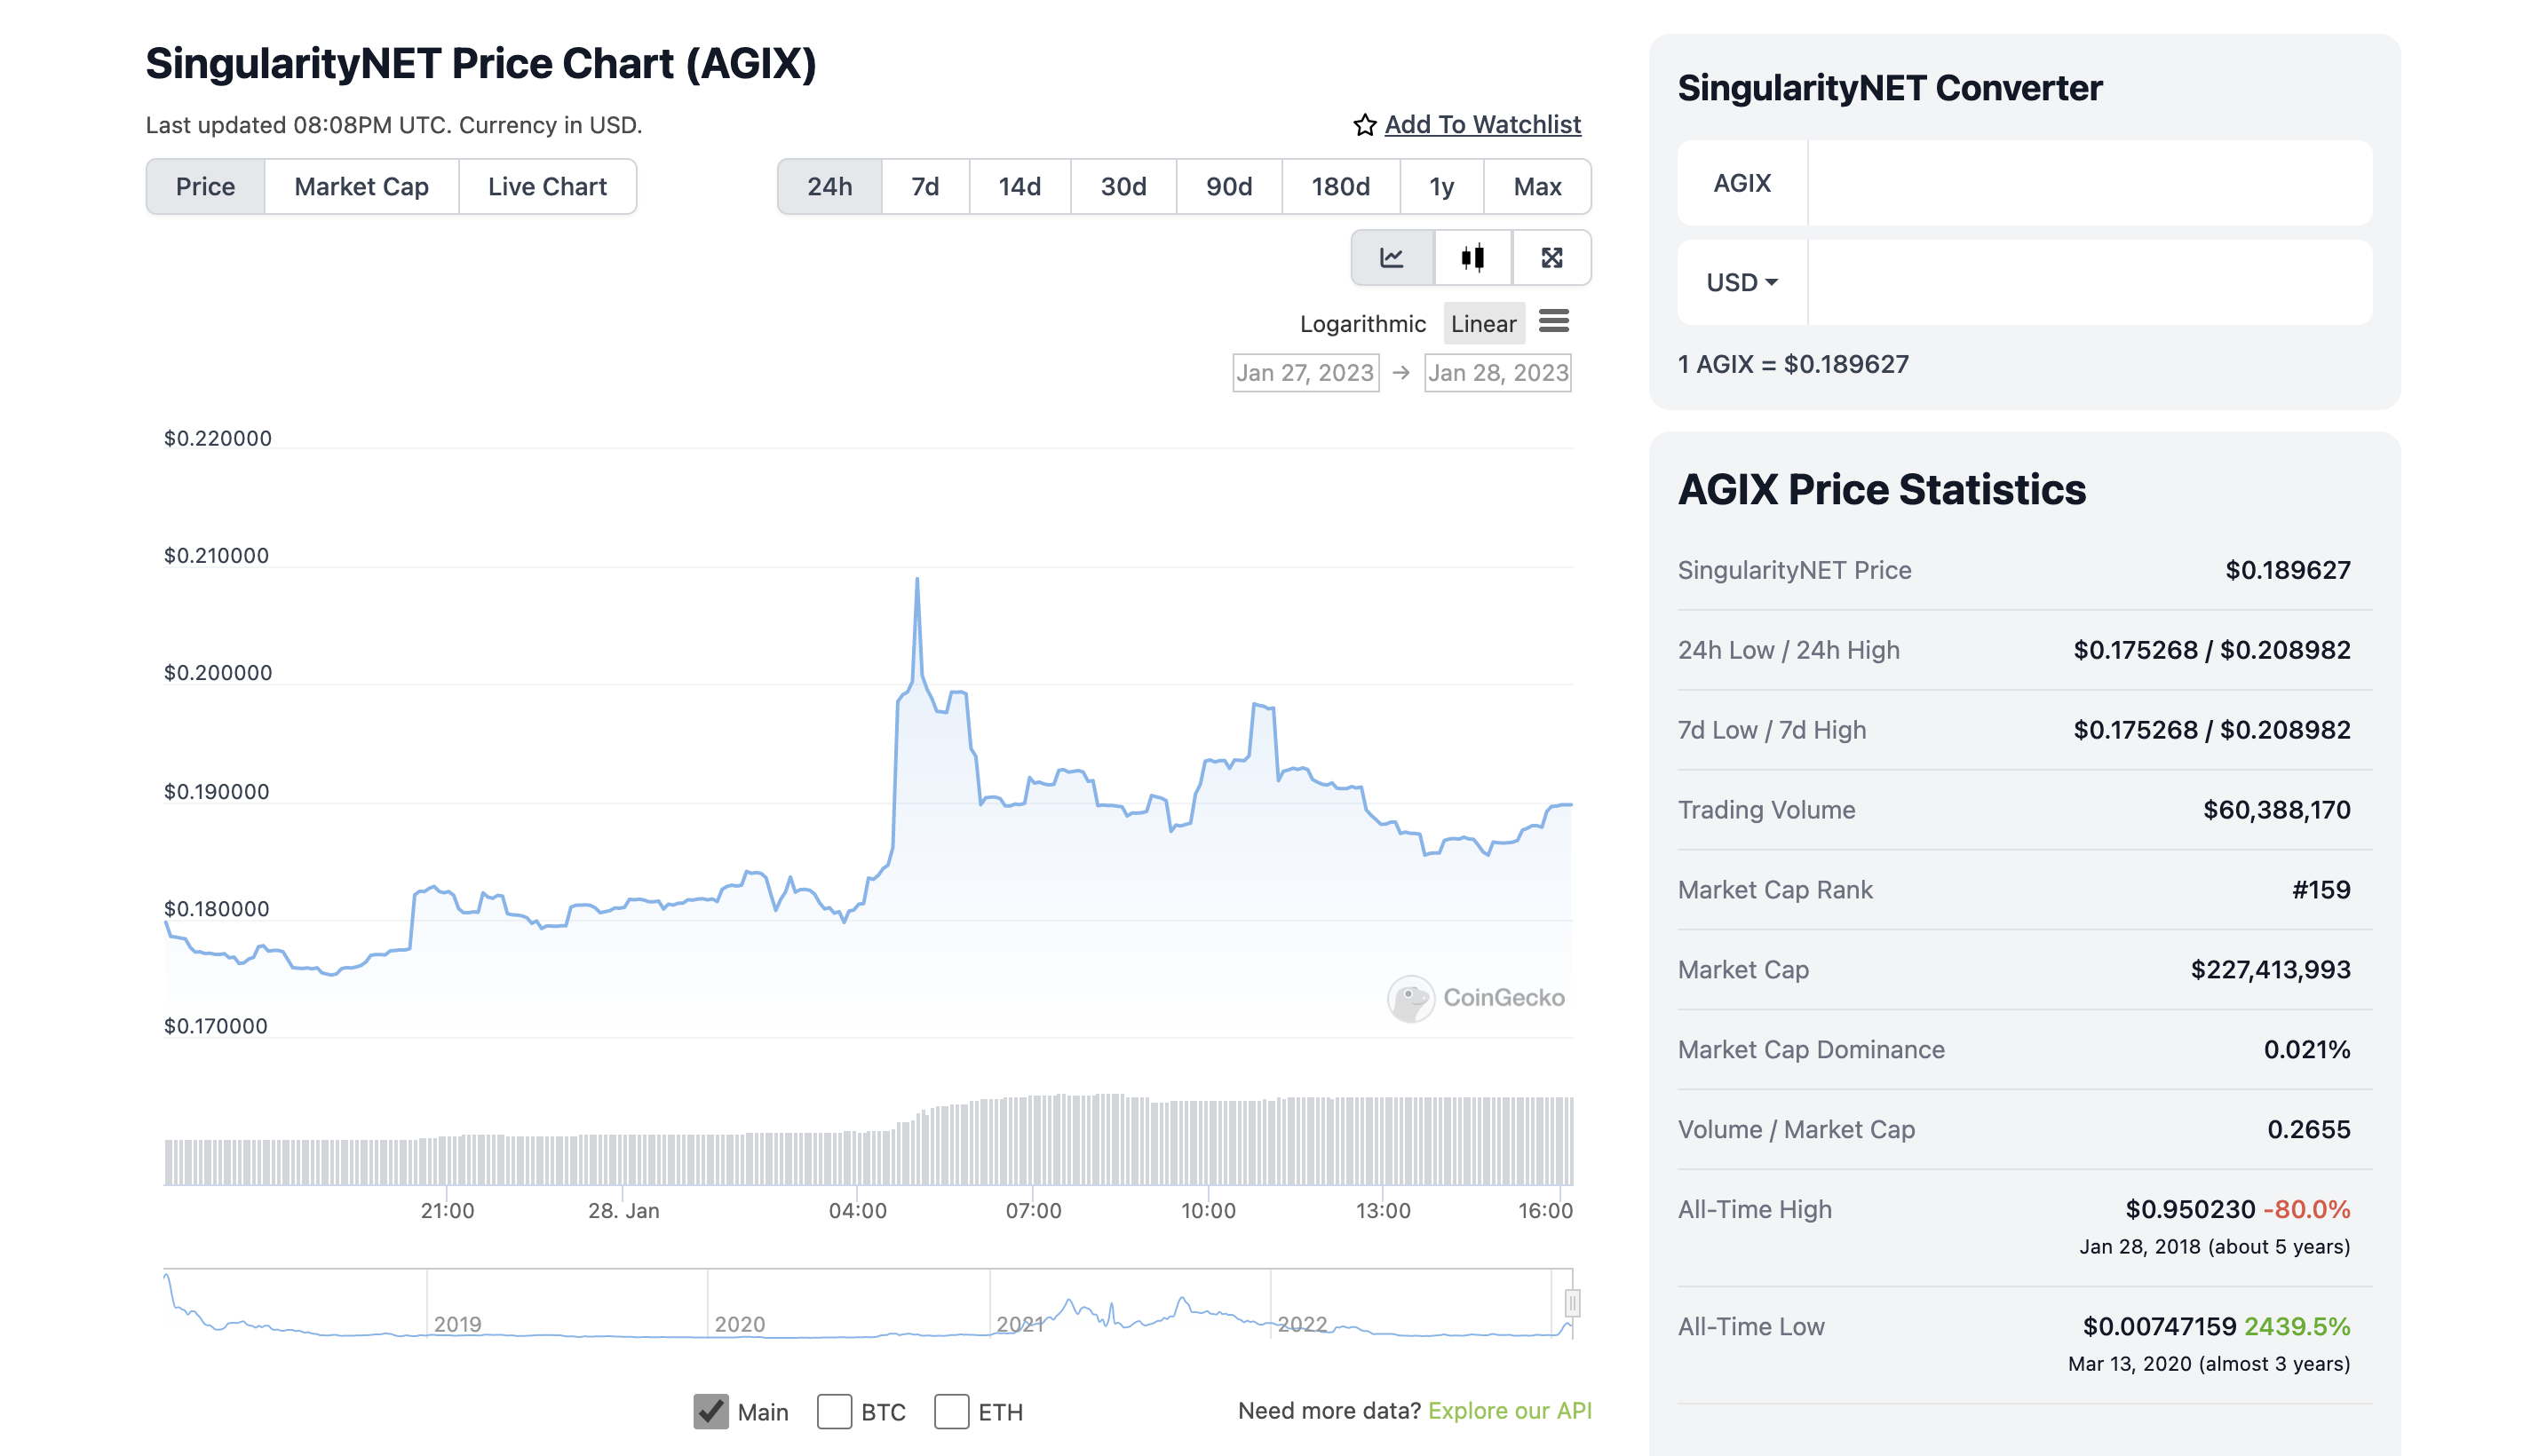This screenshot has height=1456, width=2531.
Task: Switch the chart scale to Logarithmic
Action: point(1362,324)
